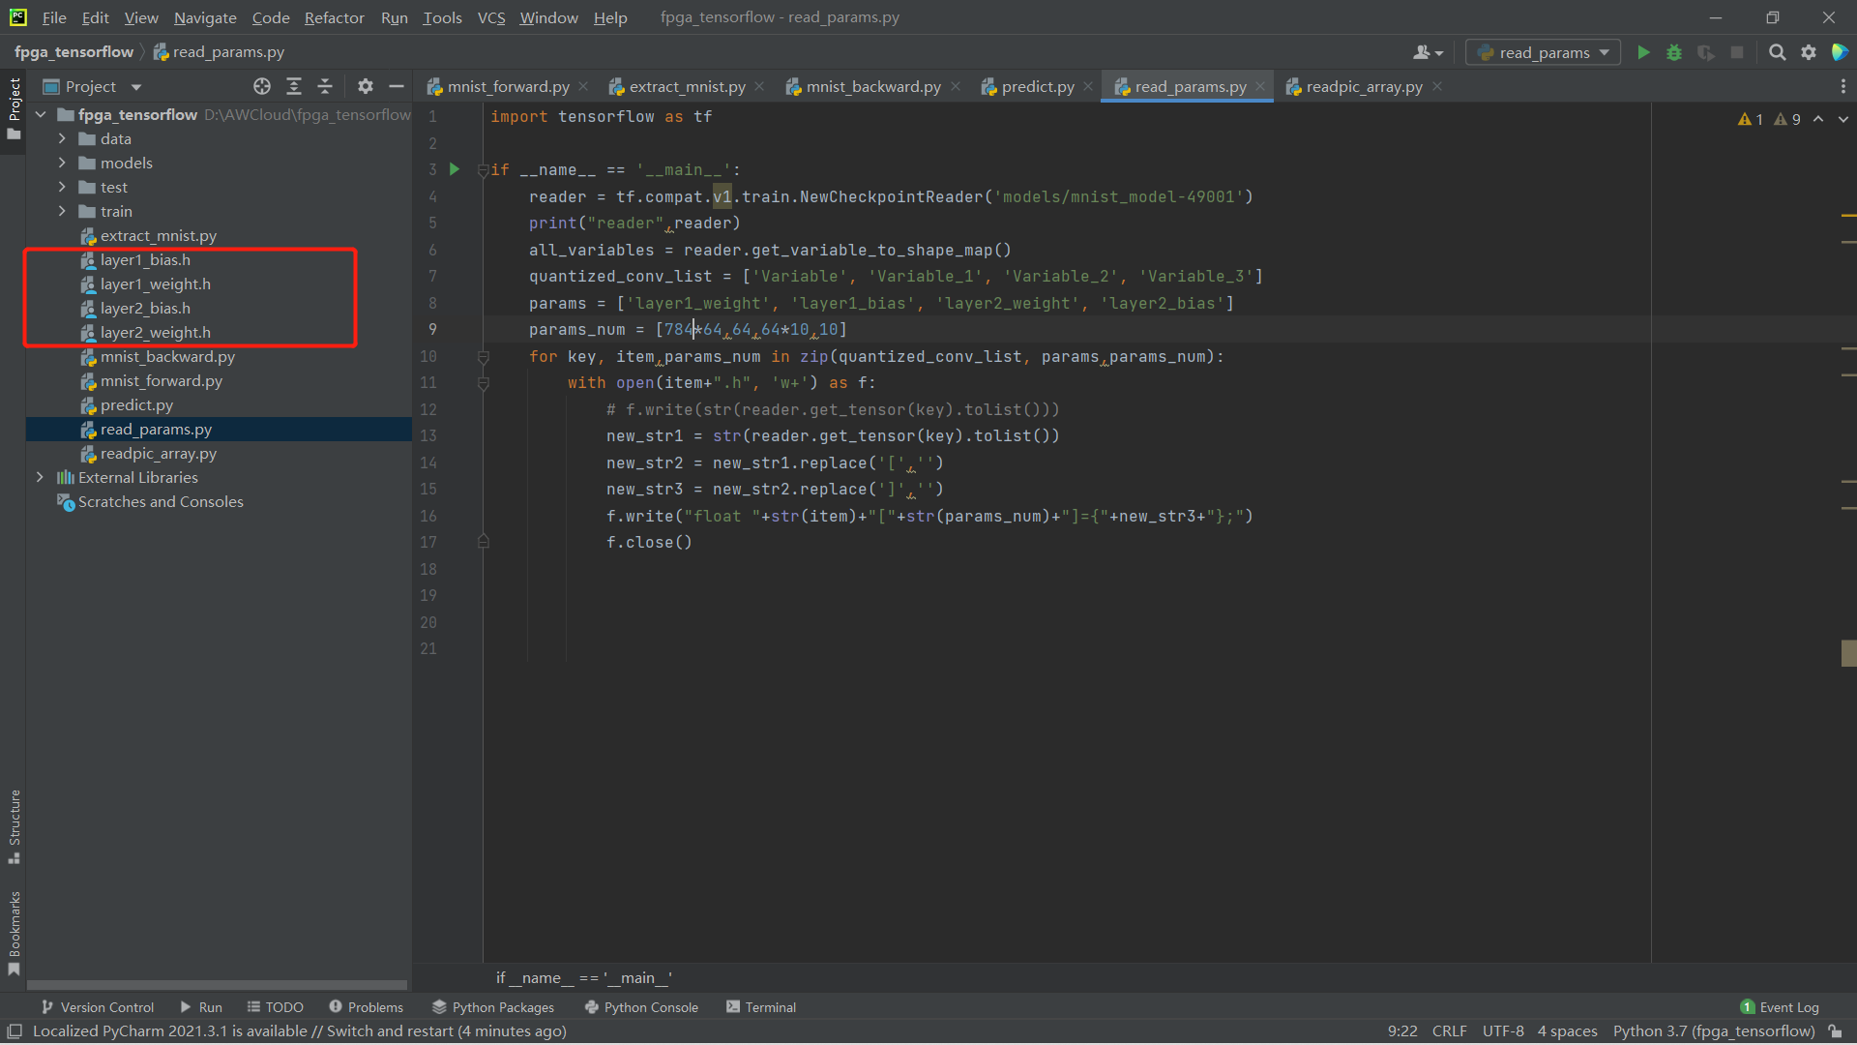Open Search Everywhere magnifier icon
Viewport: 1857px width, 1045px height.
[x=1777, y=52]
